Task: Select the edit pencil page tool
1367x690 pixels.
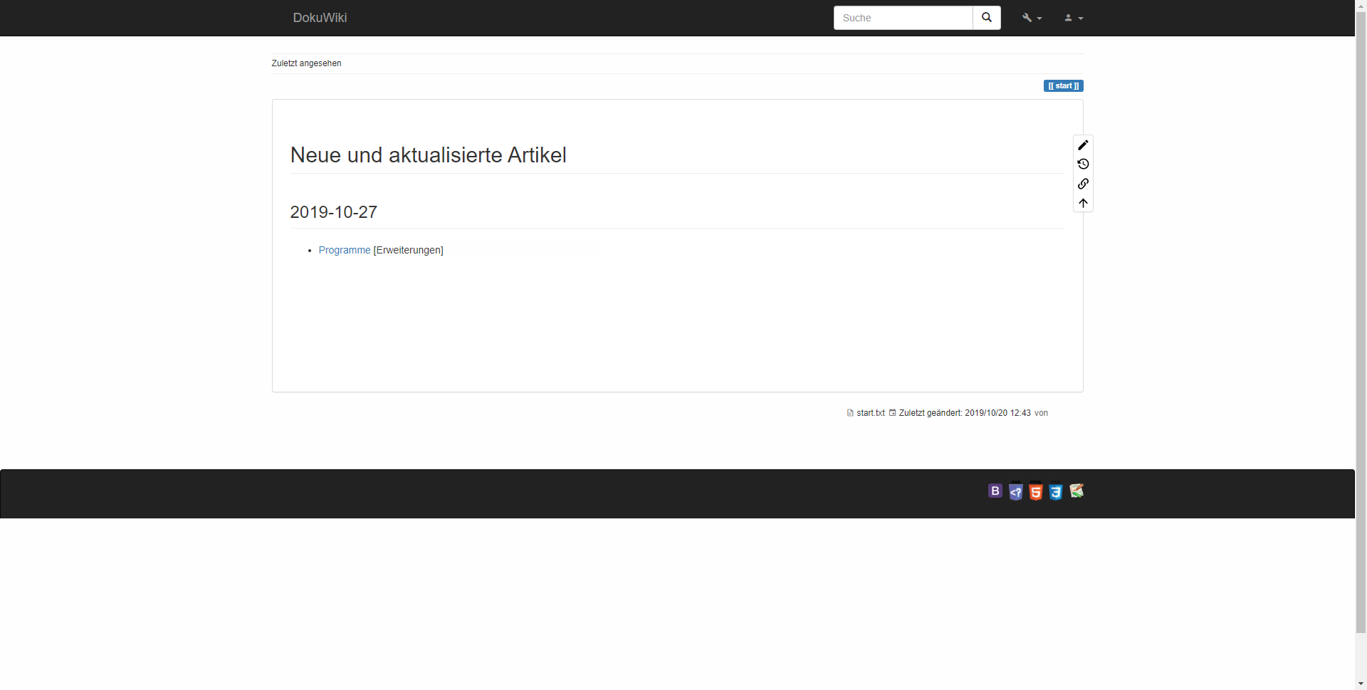Action: pos(1083,145)
